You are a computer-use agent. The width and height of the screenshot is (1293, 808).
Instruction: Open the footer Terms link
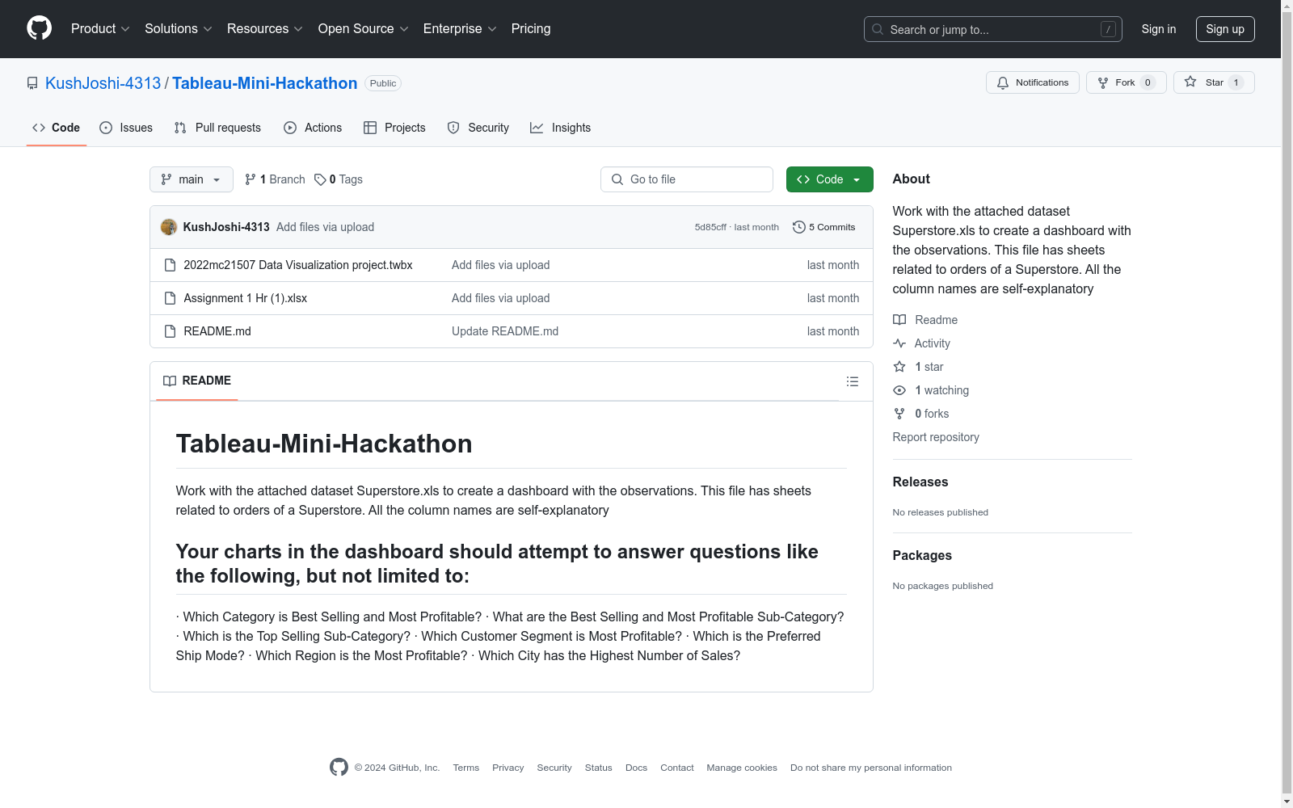466,768
